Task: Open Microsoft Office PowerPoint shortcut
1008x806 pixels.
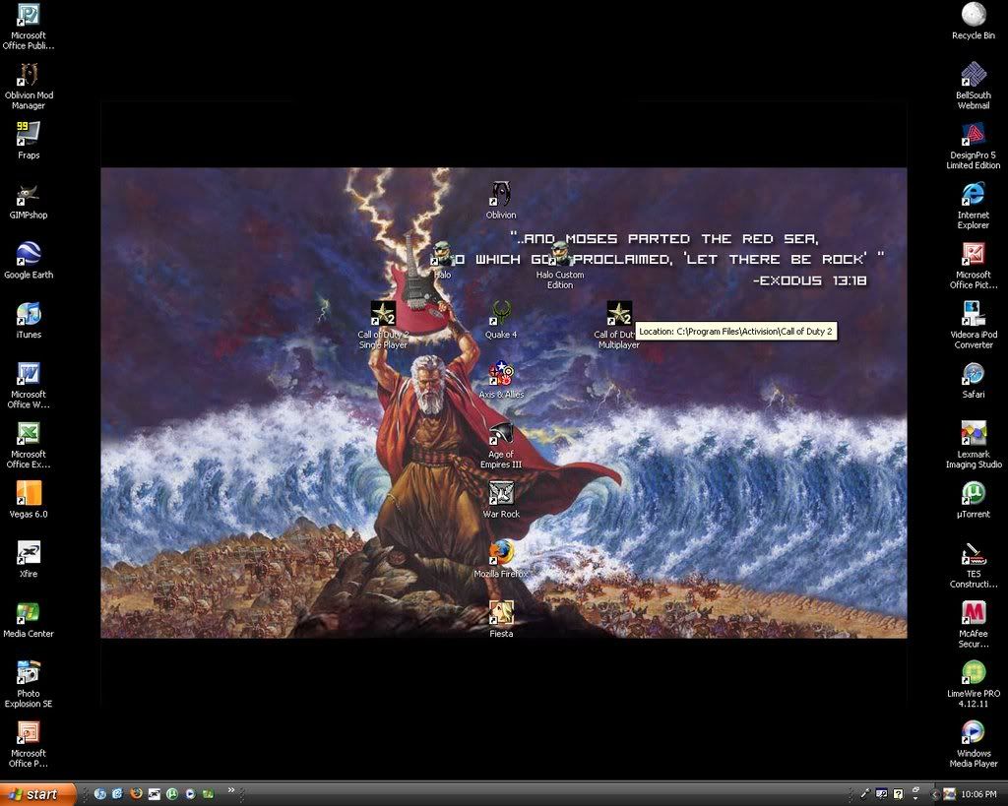Action: pyautogui.click(x=29, y=744)
